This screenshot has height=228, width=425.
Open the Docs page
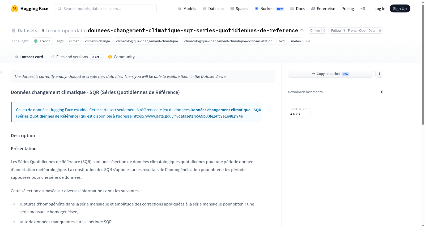(297, 8)
